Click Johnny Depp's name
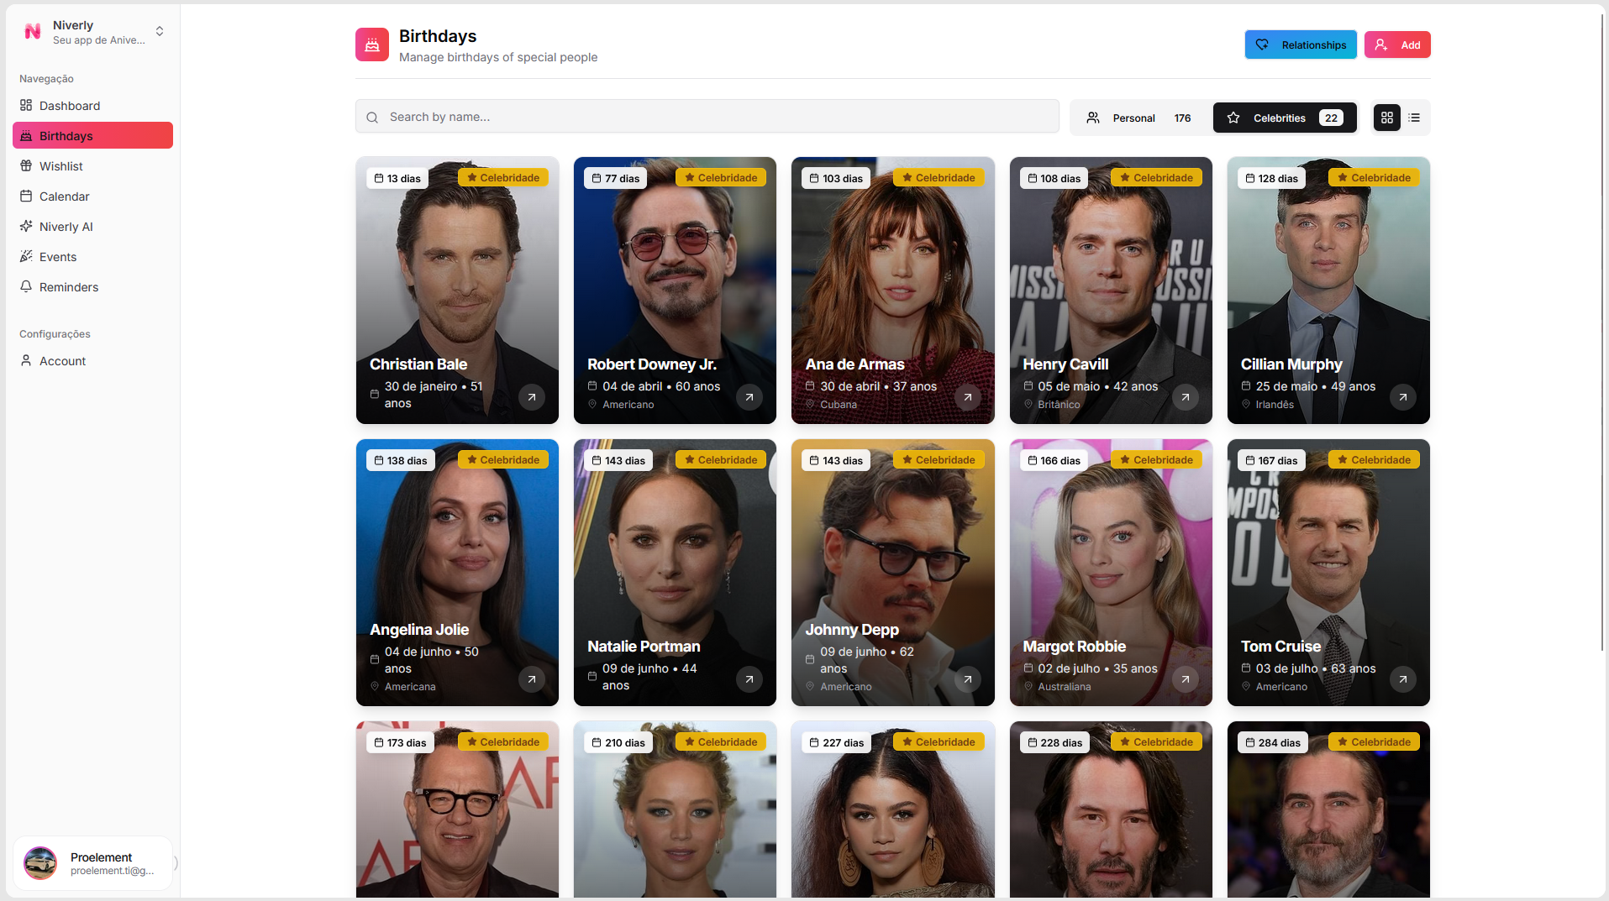Image resolution: width=1609 pixels, height=901 pixels. click(x=852, y=630)
